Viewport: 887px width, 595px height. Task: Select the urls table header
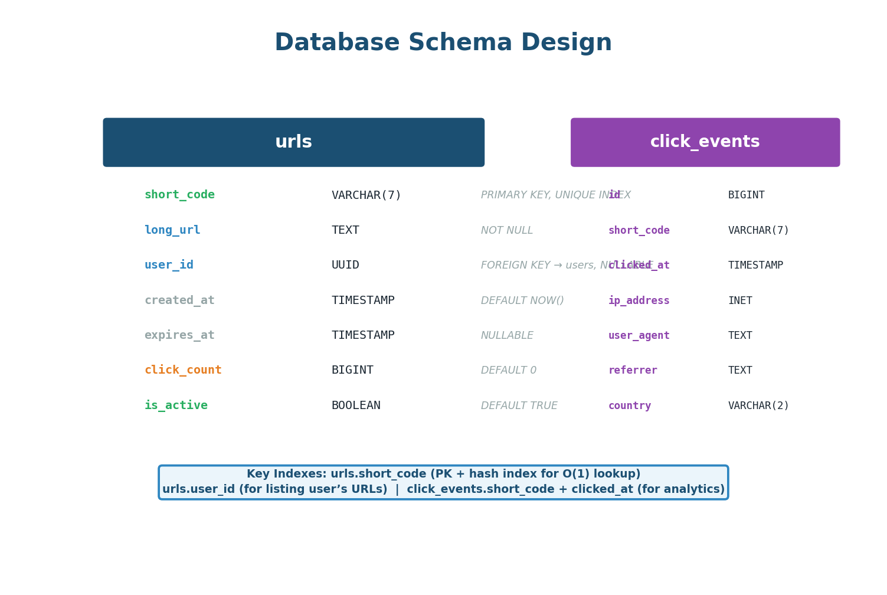(x=293, y=142)
